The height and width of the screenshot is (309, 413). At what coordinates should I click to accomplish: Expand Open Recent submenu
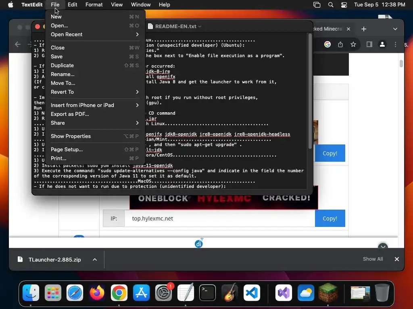pyautogui.click(x=95, y=35)
